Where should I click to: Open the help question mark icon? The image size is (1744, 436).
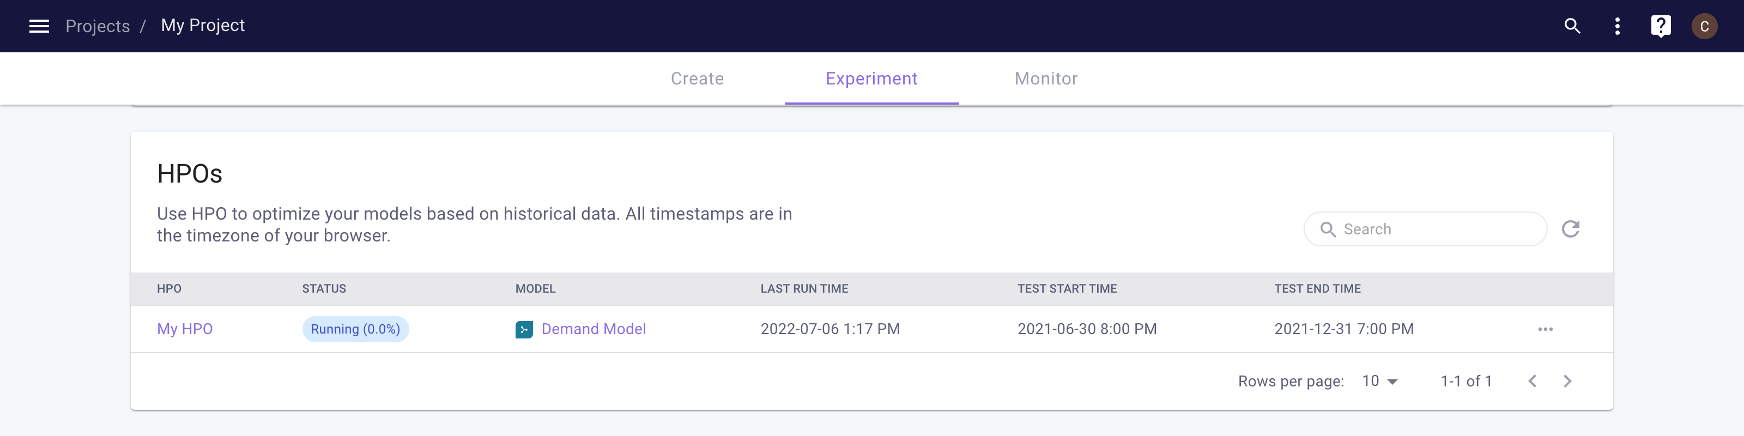(1660, 26)
